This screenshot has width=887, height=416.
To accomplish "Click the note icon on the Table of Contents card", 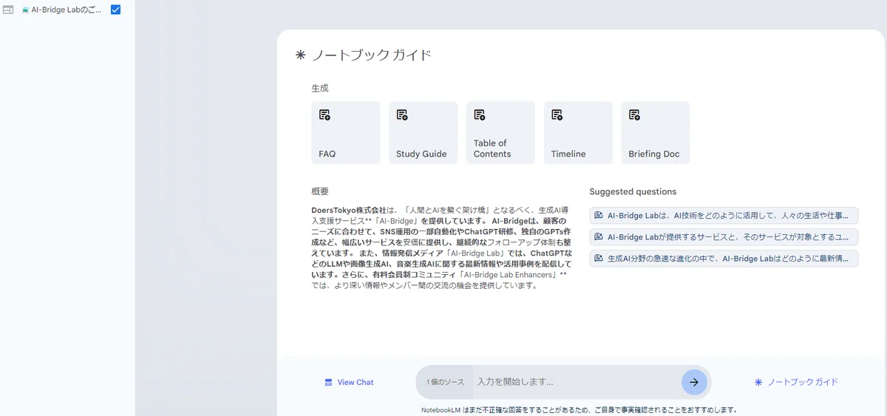I will click(480, 115).
